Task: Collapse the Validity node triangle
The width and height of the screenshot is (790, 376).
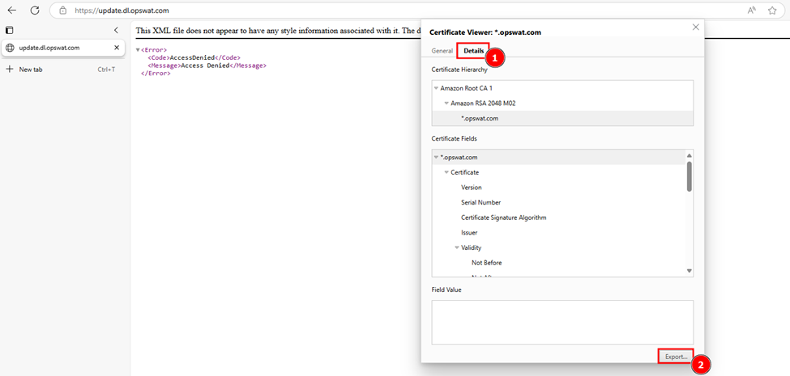Action: (457, 247)
